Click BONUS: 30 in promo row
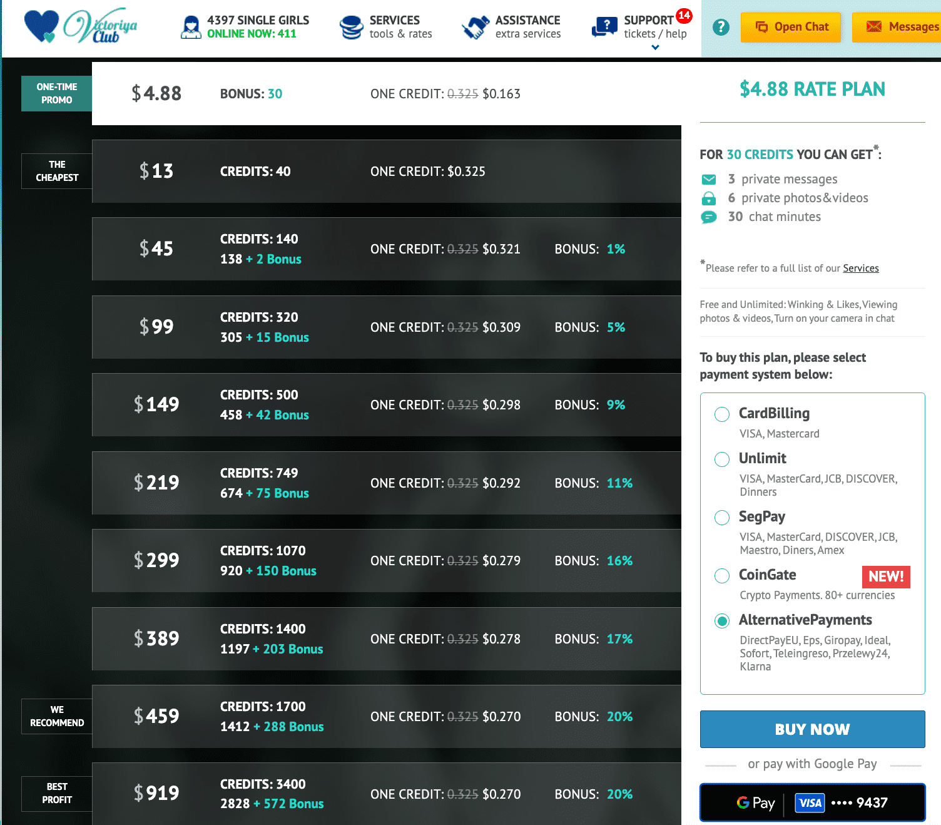 click(x=251, y=94)
